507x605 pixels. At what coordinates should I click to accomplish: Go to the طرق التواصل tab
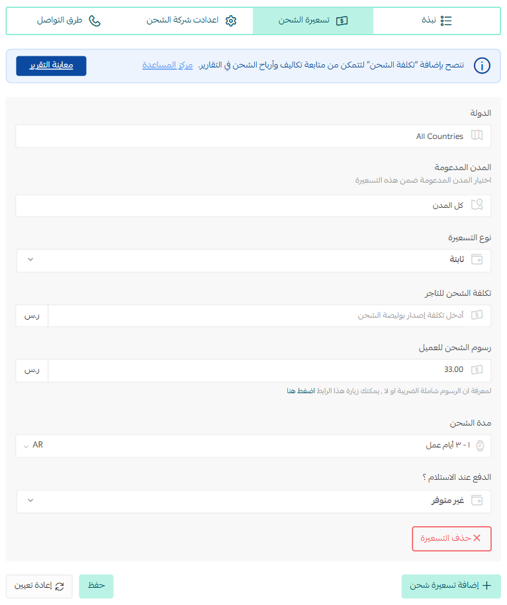coord(68,21)
